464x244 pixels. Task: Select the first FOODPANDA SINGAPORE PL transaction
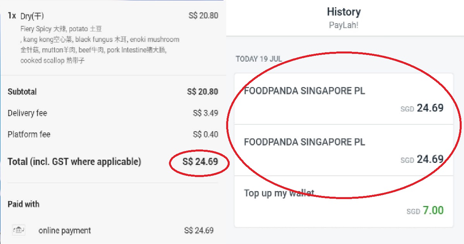(x=304, y=91)
